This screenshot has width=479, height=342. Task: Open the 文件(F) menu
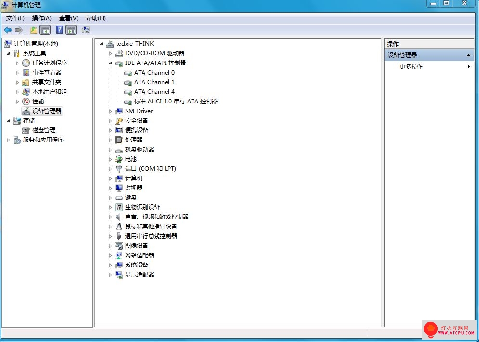click(15, 18)
